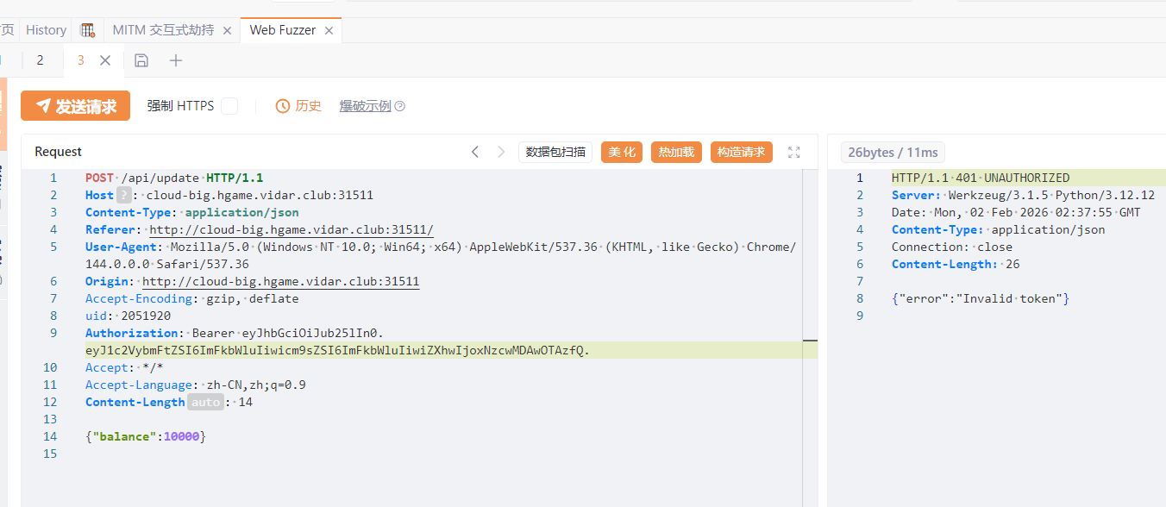The height and width of the screenshot is (507, 1166).
Task: Click the save icon in sub-tab bar
Action: (x=141, y=60)
